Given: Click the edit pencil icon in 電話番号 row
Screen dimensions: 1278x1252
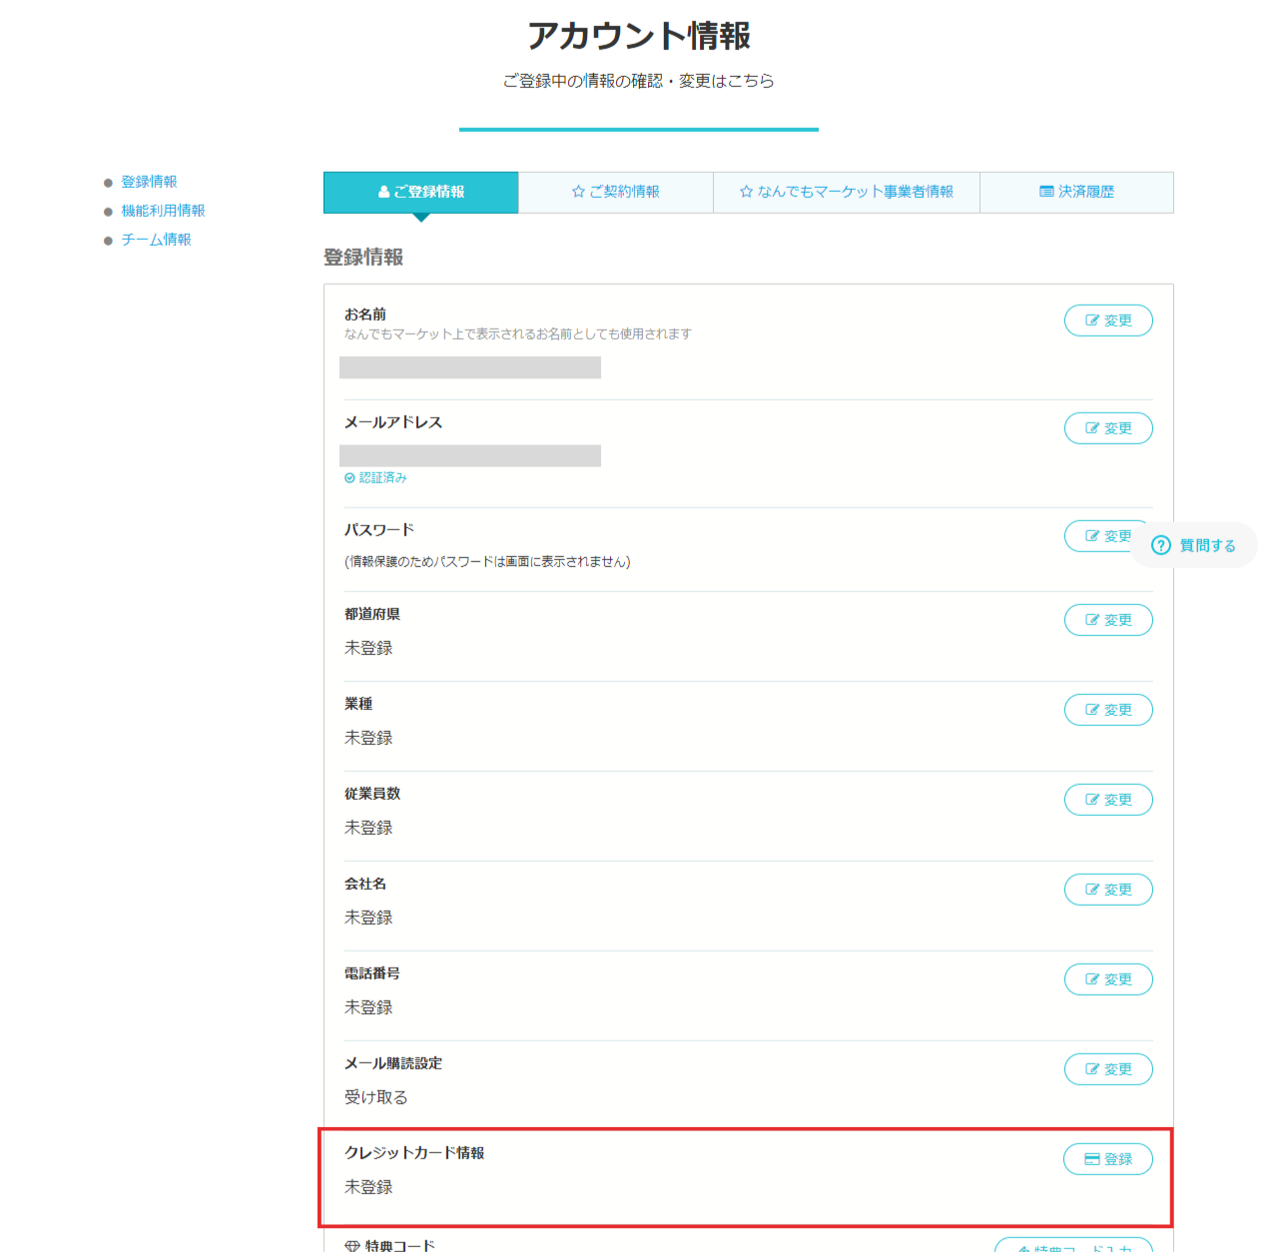Looking at the screenshot, I should (x=1092, y=979).
